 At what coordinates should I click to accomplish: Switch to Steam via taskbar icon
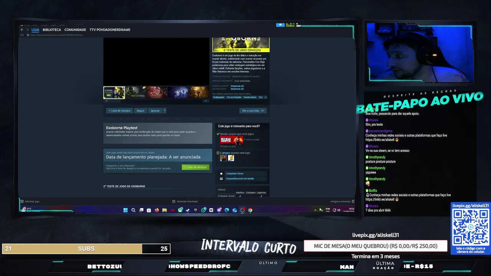(188, 210)
